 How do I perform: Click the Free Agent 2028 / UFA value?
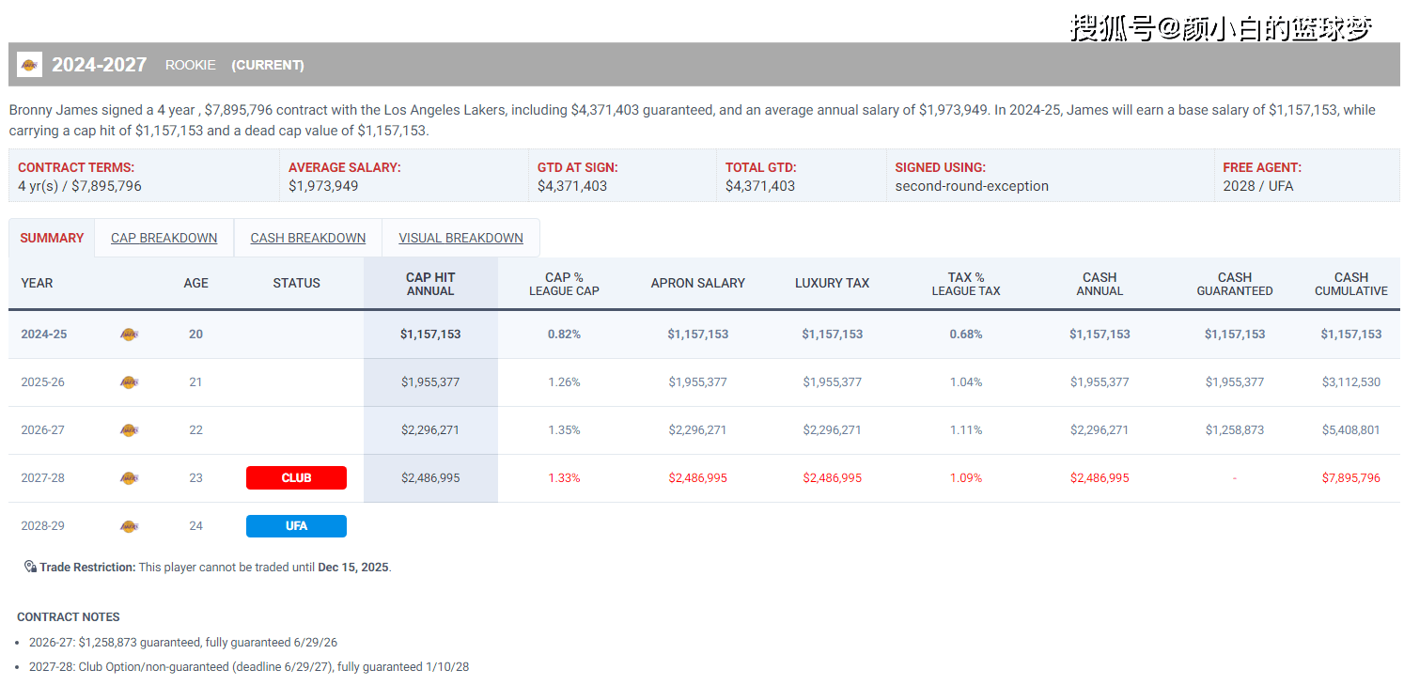1258,186
